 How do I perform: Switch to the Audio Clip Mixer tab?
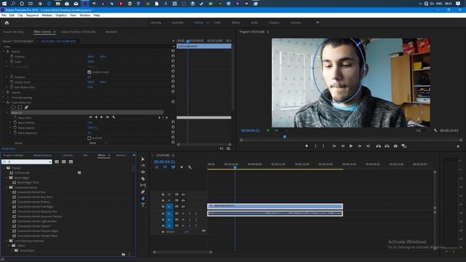coord(79,32)
